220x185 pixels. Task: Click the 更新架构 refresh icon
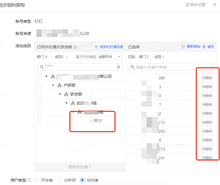click(x=184, y=47)
